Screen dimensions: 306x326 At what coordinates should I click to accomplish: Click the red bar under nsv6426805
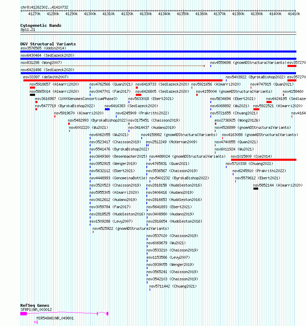coord(138,95)
